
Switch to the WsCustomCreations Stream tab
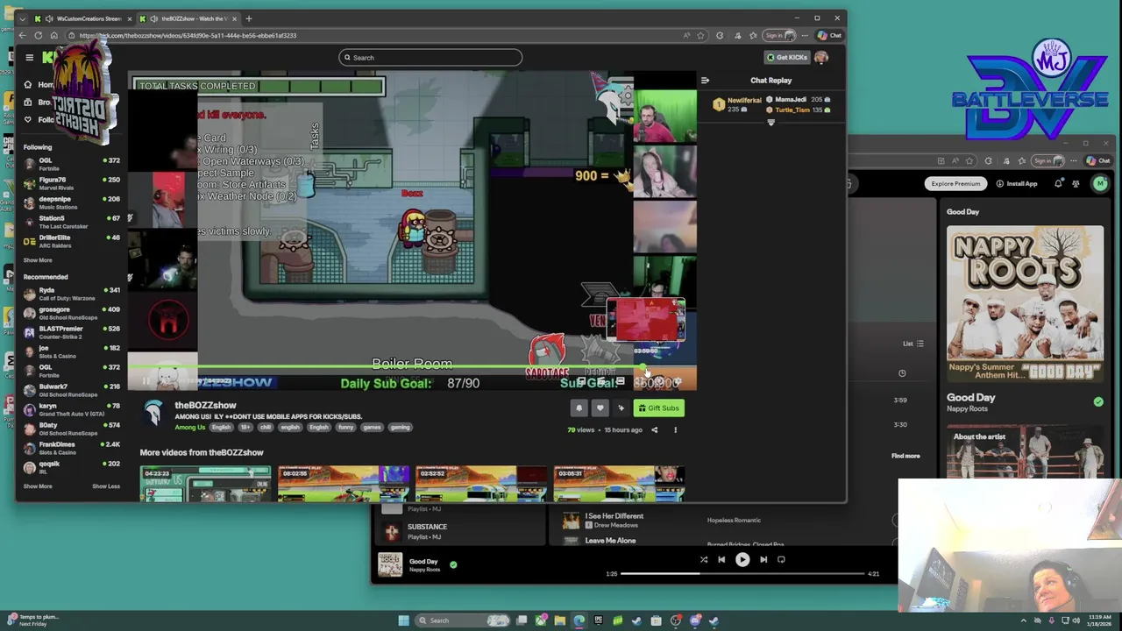tap(83, 18)
